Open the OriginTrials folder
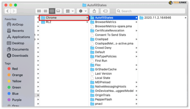Image resolution: width=190 pixels, height=109 pixels. click(x=114, y=95)
